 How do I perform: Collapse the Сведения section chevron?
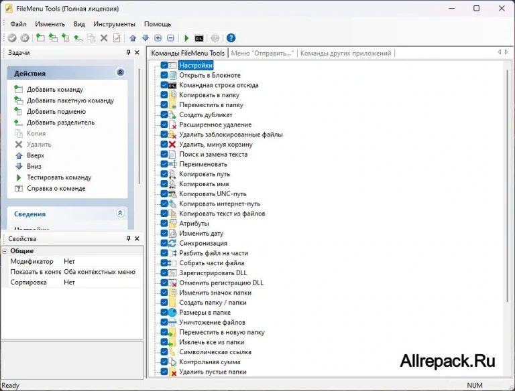pyautogui.click(x=120, y=213)
